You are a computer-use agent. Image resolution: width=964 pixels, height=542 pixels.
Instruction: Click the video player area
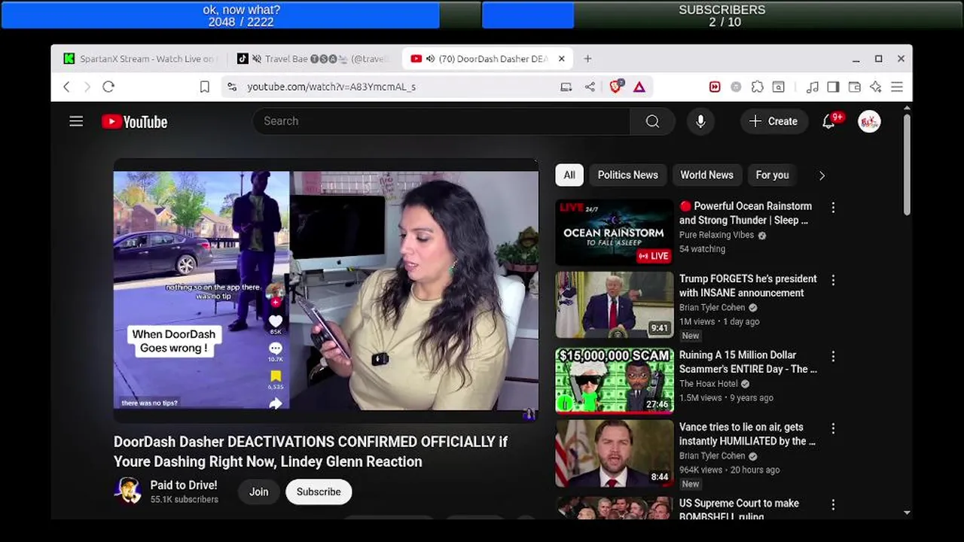click(x=326, y=290)
